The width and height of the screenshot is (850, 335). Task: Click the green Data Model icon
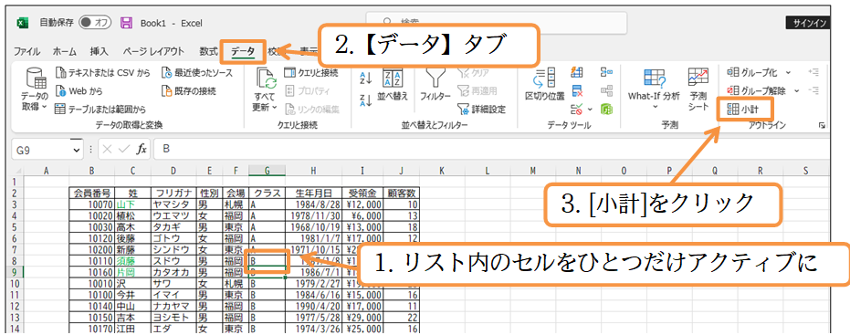[x=606, y=110]
